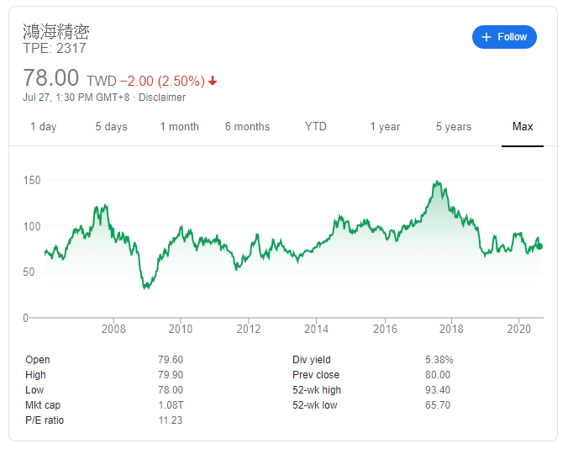Viewport: 568px width, 449px height.
Task: Click the 52-wk high label
Action: (x=317, y=390)
